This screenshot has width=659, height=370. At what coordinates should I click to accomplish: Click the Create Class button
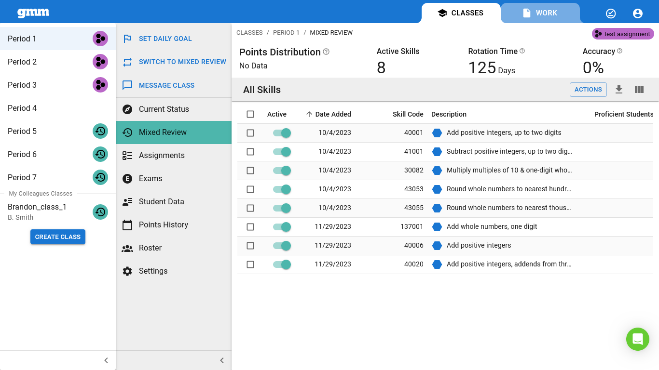(x=58, y=237)
